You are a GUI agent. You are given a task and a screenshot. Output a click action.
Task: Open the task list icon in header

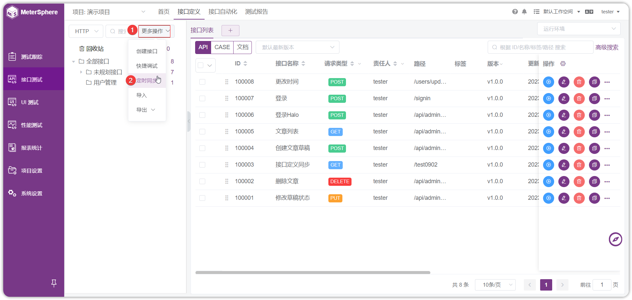pyautogui.click(x=536, y=12)
